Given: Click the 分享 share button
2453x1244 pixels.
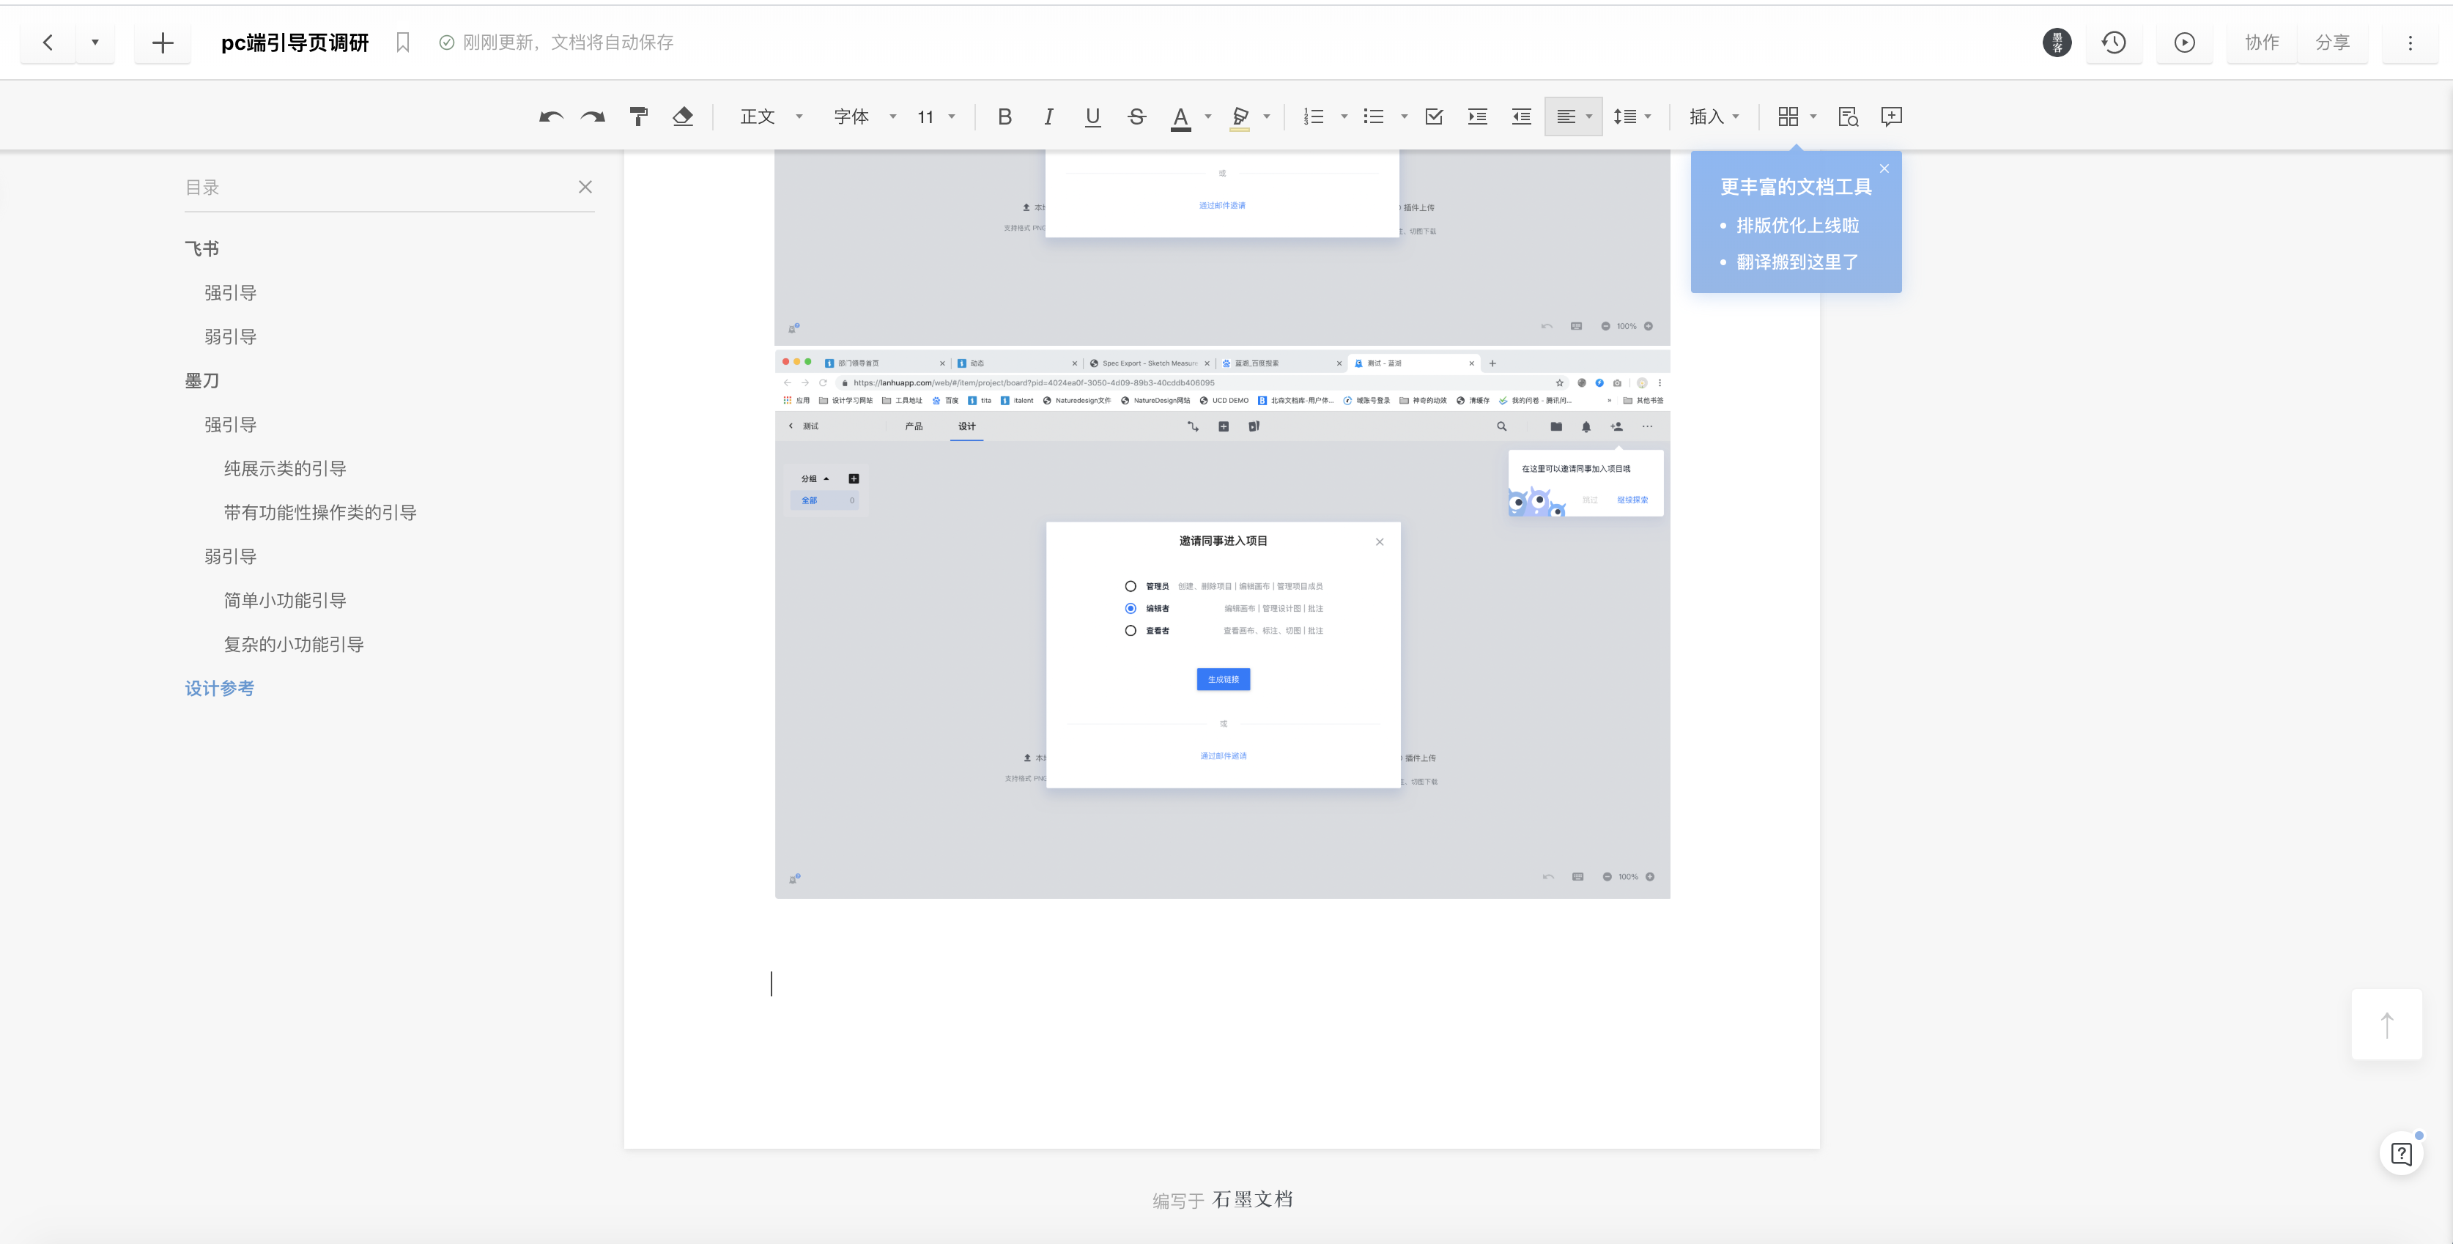Looking at the screenshot, I should point(2332,42).
